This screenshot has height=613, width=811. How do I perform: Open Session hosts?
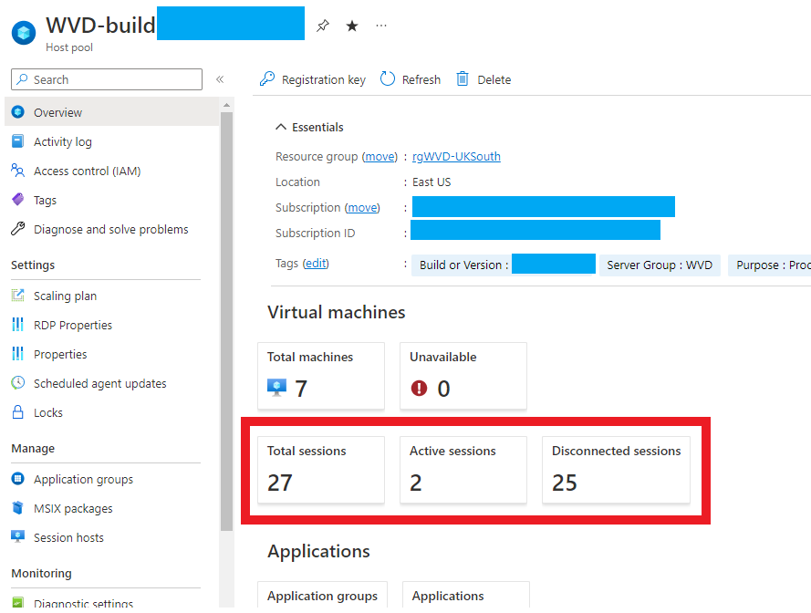(x=111, y=538)
